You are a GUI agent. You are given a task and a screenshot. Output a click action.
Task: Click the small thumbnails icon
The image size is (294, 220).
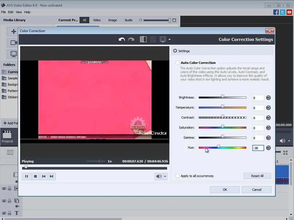141,20
